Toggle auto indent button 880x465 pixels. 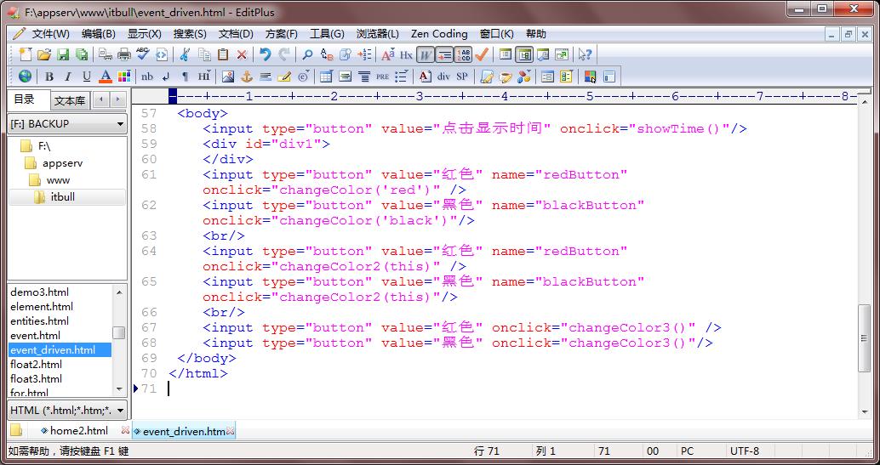click(444, 54)
